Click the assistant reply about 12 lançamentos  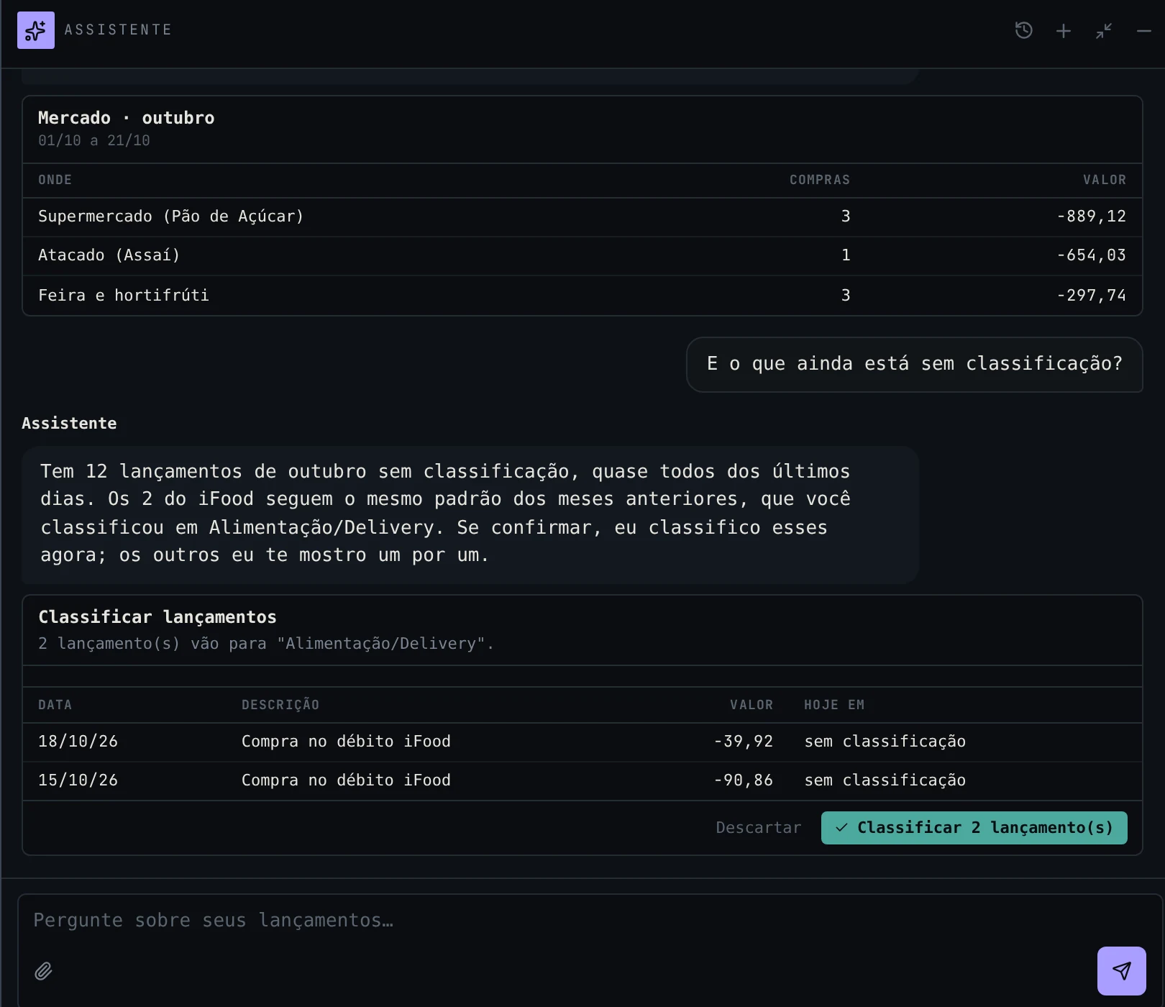470,514
